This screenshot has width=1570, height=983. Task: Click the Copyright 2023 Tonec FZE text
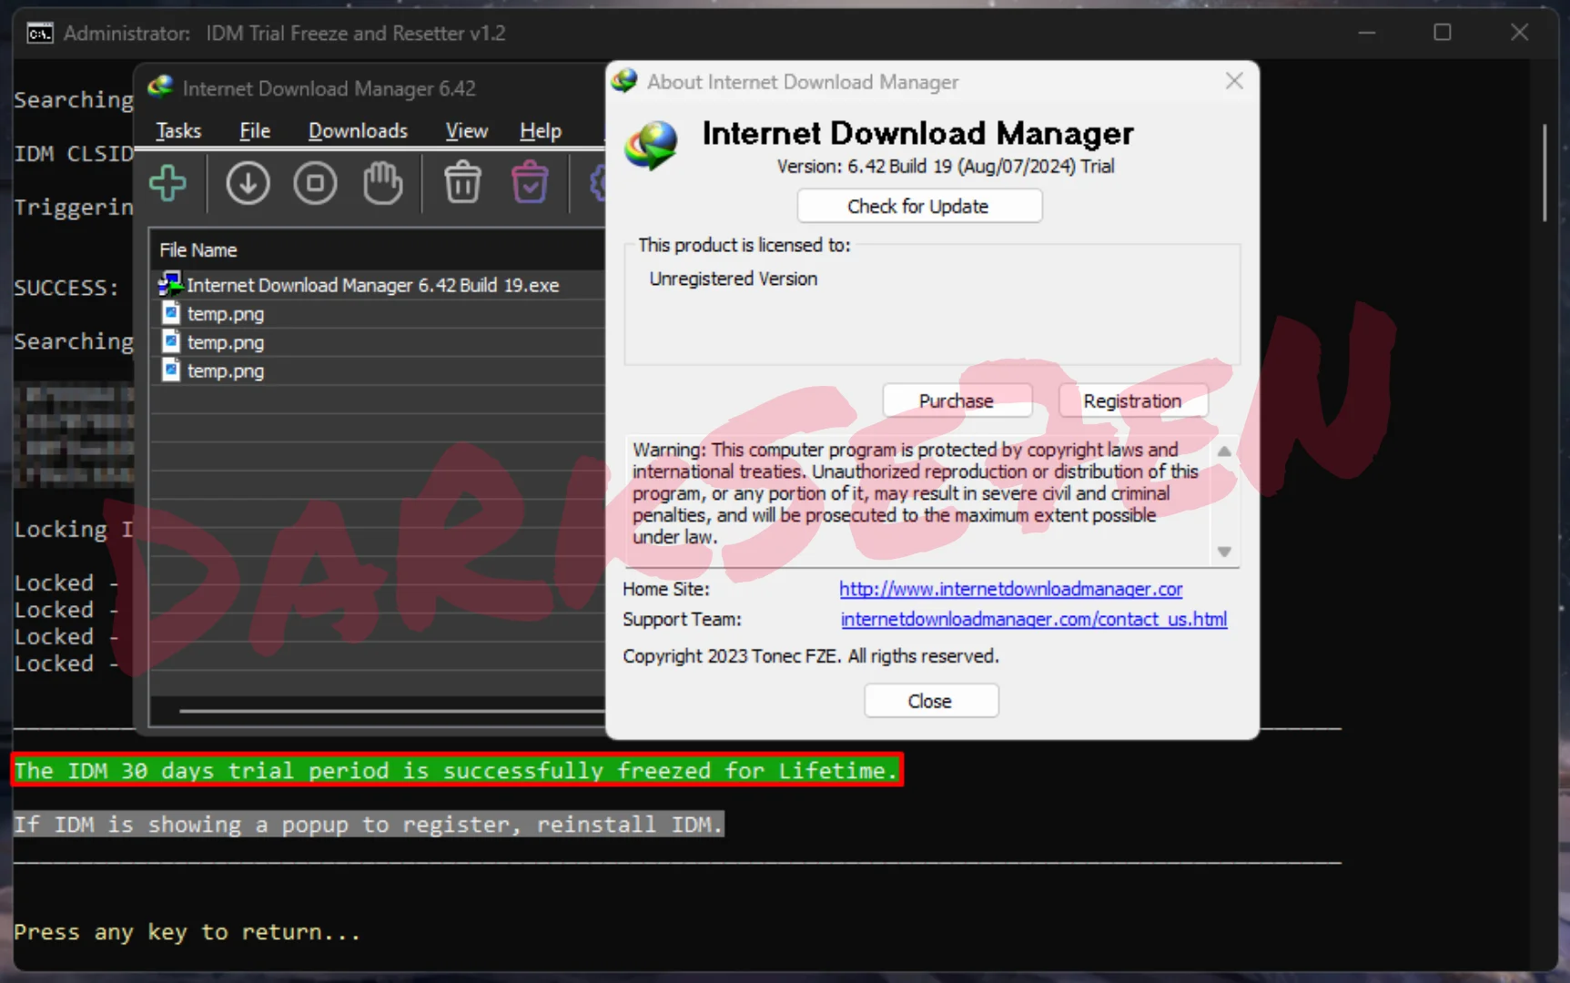810,656
